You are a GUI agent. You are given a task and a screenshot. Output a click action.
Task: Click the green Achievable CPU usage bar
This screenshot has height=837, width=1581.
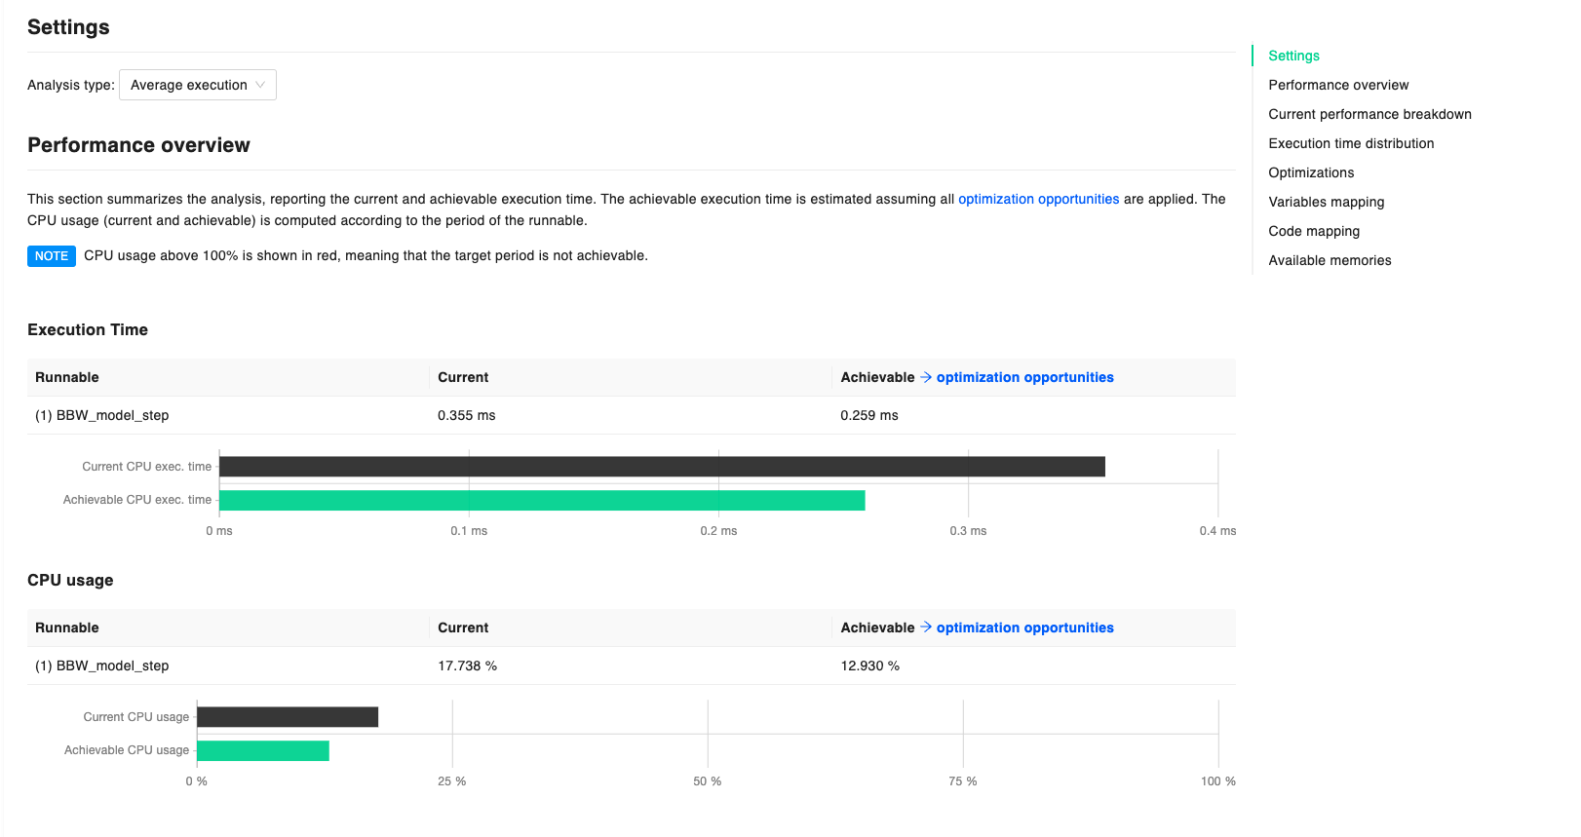263,750
